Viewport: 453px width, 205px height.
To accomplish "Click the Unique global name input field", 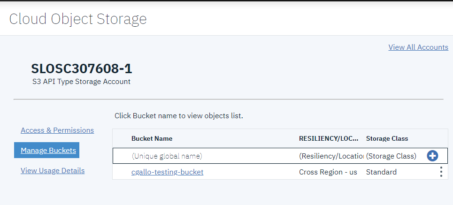I will pyautogui.click(x=214, y=156).
